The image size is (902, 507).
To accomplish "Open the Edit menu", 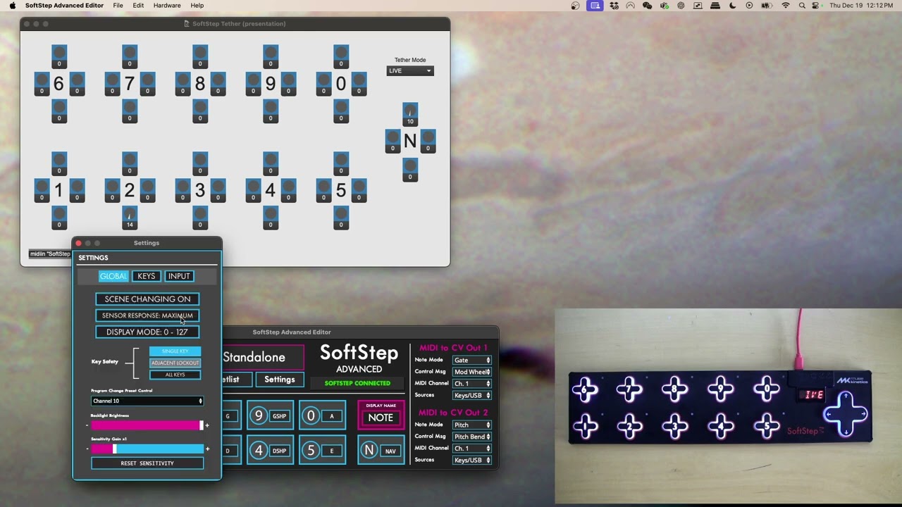I will (138, 6).
